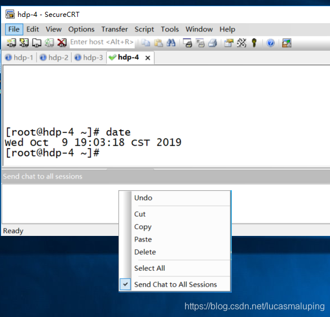Image resolution: width=330 pixels, height=317 pixels.
Task: Click the Print Screen toolbar icon
Action: (x=187, y=43)
